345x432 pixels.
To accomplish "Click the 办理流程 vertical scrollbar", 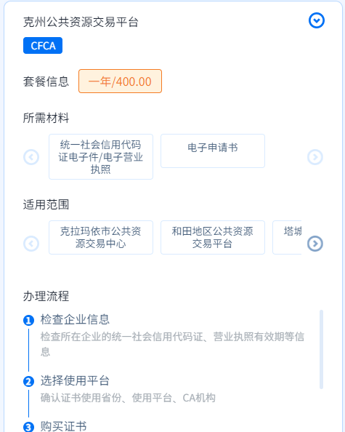I will click(321, 349).
